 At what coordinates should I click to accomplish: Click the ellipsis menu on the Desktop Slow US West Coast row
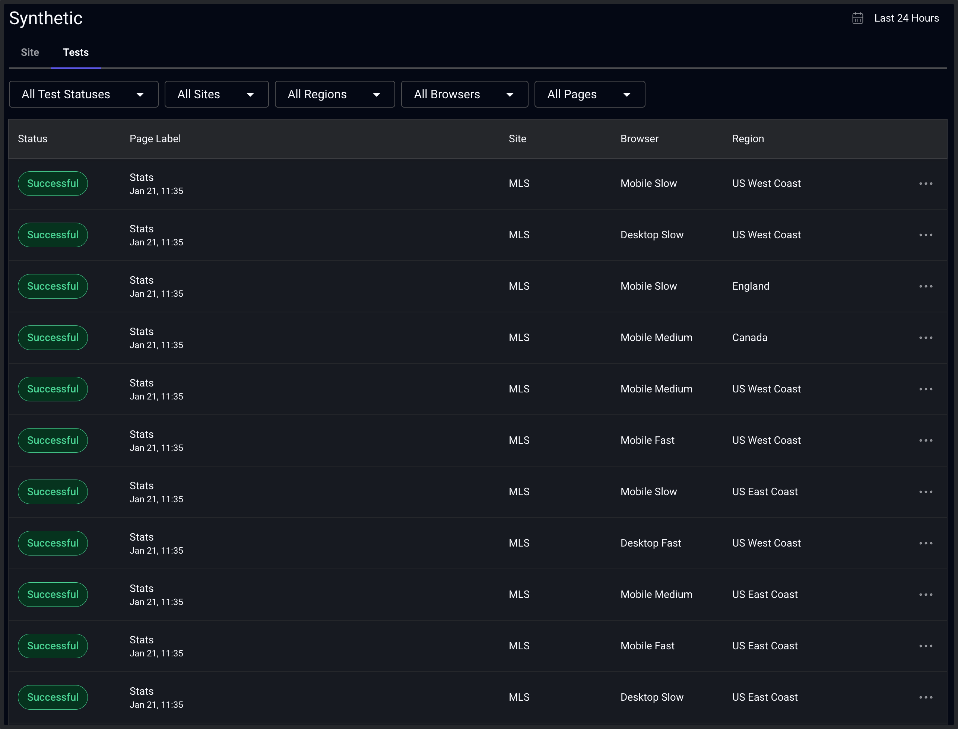click(926, 235)
